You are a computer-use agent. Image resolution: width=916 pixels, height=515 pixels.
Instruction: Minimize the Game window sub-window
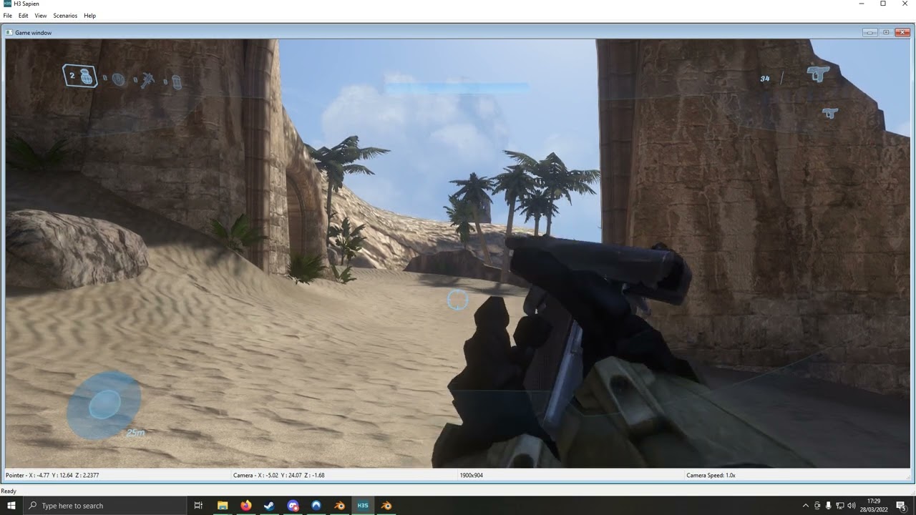click(x=870, y=32)
